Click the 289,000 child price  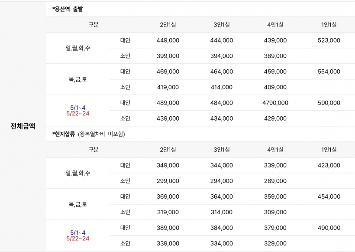pos(275,181)
